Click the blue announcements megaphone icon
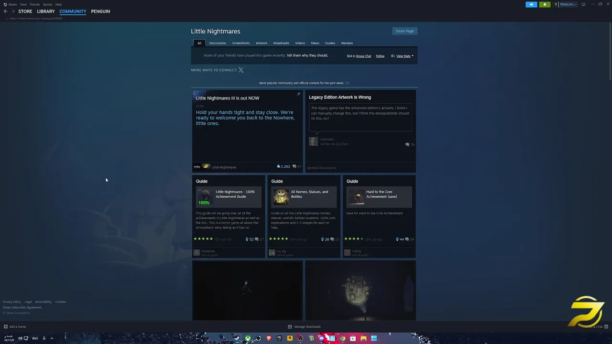The width and height of the screenshot is (612, 344). tap(531, 4)
